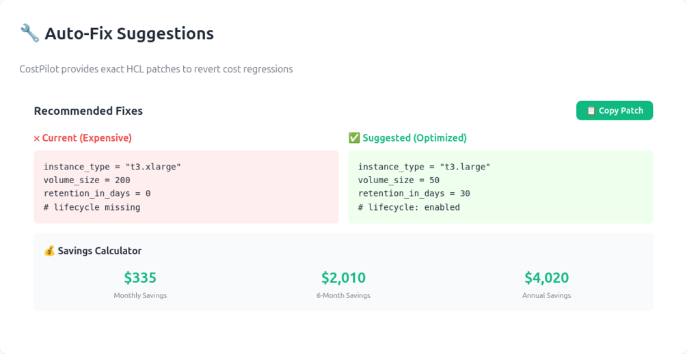Image resolution: width=687 pixels, height=354 pixels.
Task: Click the retention_in_days = 30 line
Action: point(414,193)
